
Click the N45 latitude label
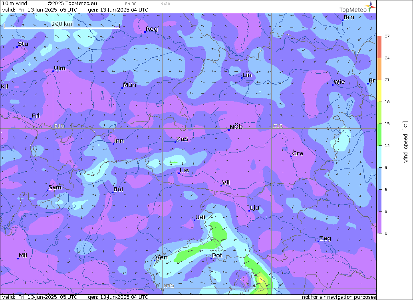tap(169, 286)
